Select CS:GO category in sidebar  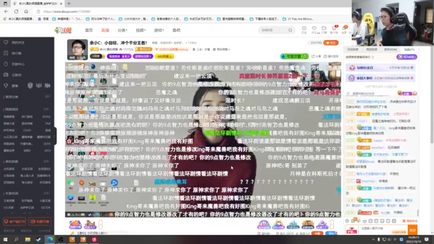click(27, 130)
